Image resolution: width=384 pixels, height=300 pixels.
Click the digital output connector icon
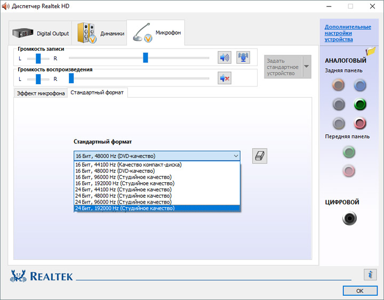349,218
